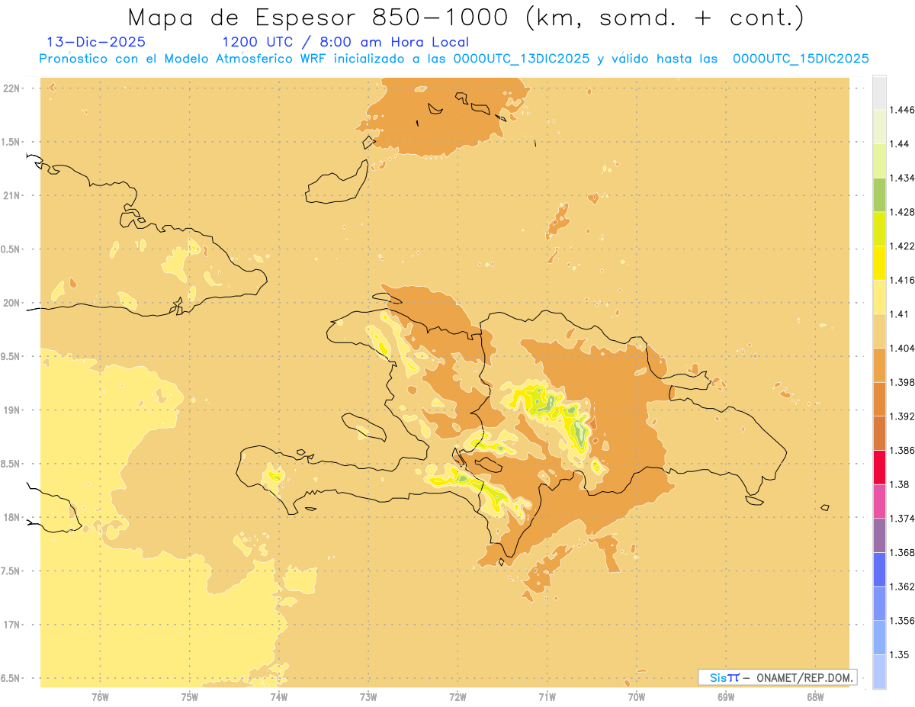Click the '76W' longitude label
Image resolution: width=915 pixels, height=707 pixels.
point(100,696)
